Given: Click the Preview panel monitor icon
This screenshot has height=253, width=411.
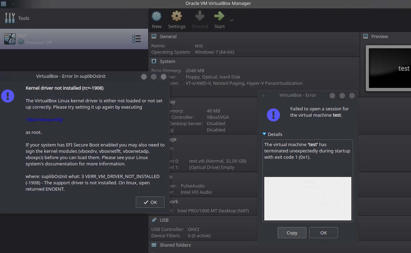Looking at the screenshot, I should click(365, 36).
